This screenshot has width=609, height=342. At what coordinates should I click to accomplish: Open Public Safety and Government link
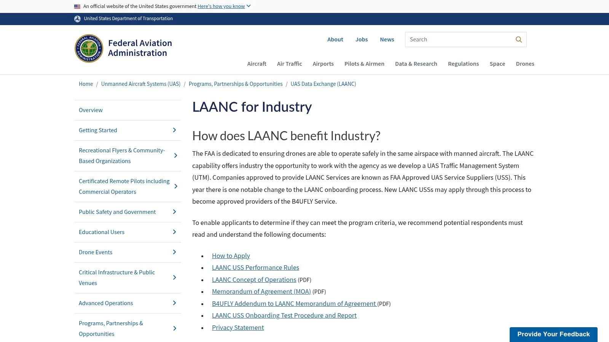pyautogui.click(x=117, y=212)
